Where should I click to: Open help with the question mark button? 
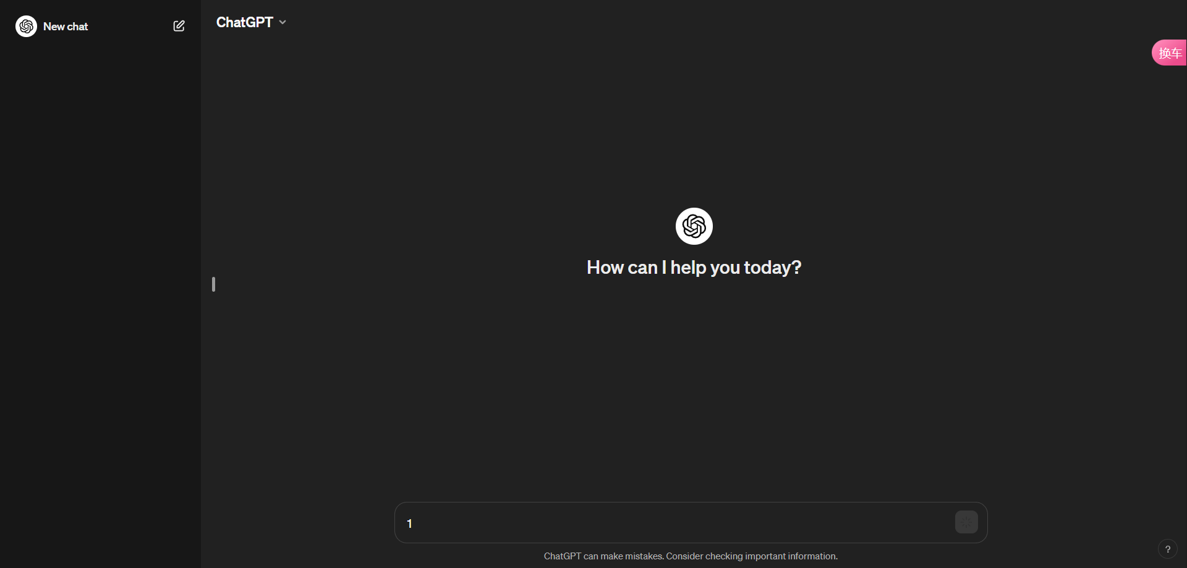(1167, 549)
